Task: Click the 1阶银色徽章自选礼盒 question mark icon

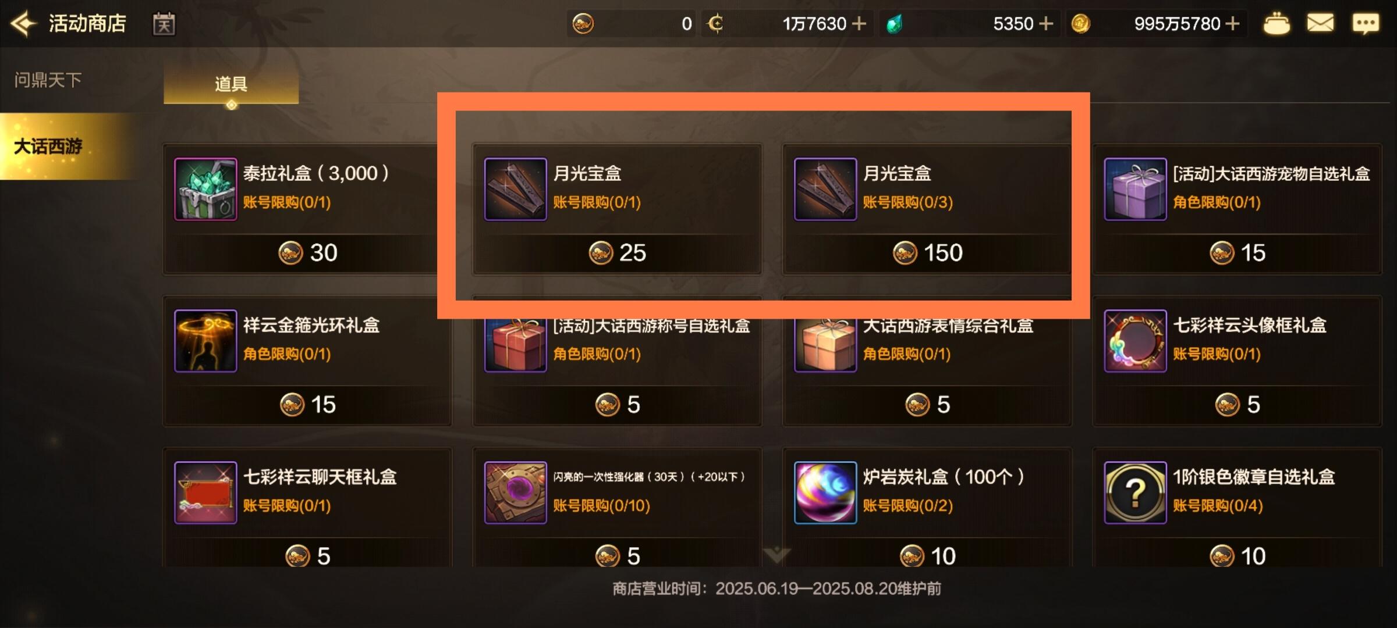Action: pos(1135,493)
